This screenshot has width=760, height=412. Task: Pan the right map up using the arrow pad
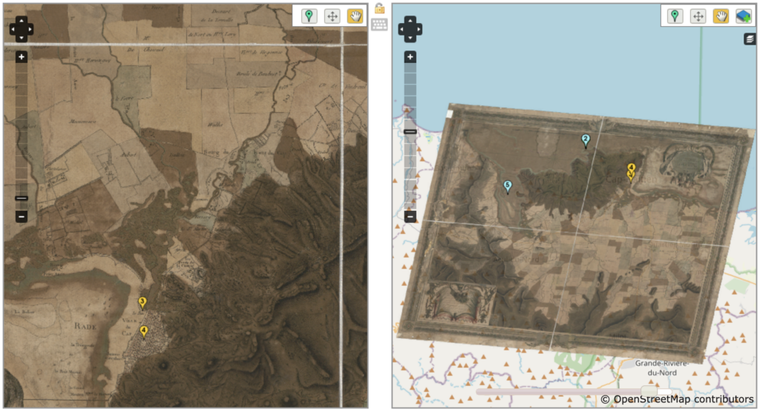[x=410, y=21]
